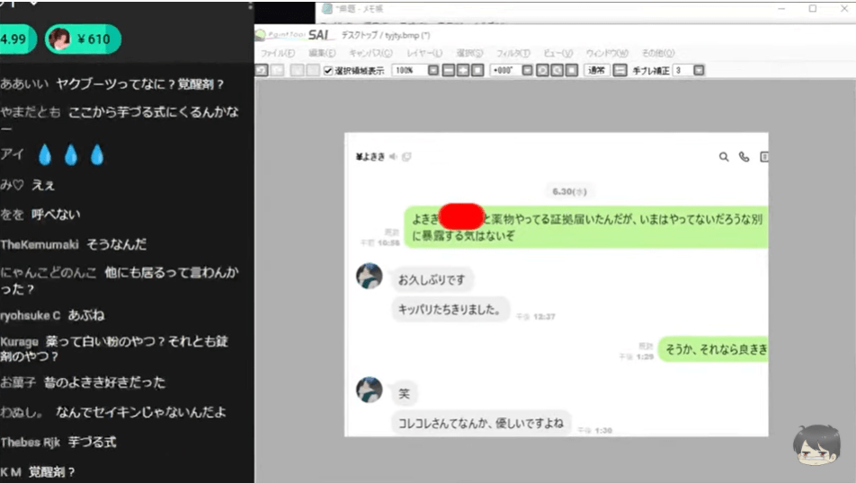The image size is (856, 483).
Task: Click the speaker icon beside chat name
Action: 393,157
